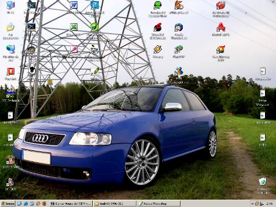Select the green Dreamweaver shortcut icon
The width and height of the screenshot is (276, 207).
click(94, 27)
